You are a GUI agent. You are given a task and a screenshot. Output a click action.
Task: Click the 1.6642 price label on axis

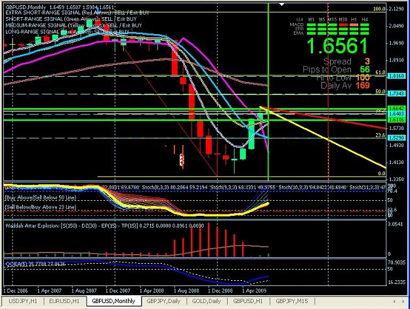[x=396, y=108]
